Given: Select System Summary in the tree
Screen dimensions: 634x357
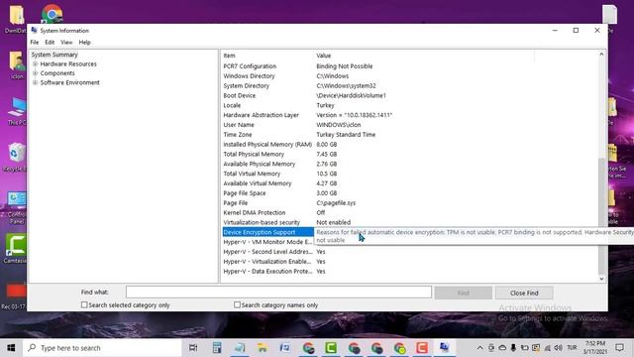Looking at the screenshot, I should click(54, 55).
